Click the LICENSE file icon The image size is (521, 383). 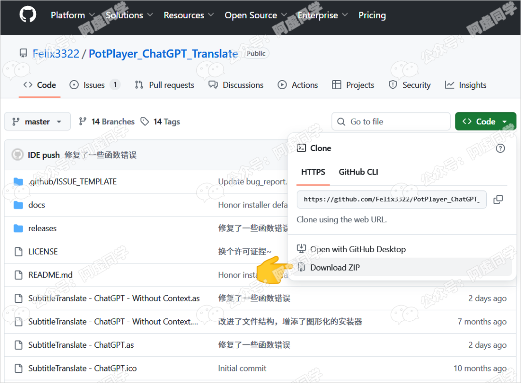point(18,252)
